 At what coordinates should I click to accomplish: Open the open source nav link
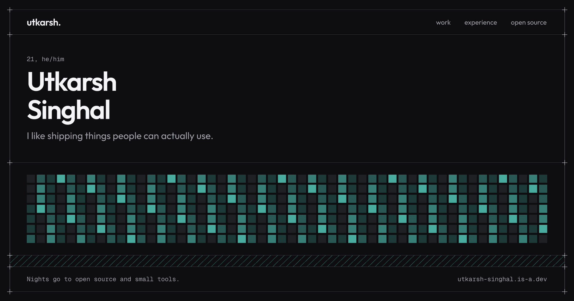pos(529,23)
